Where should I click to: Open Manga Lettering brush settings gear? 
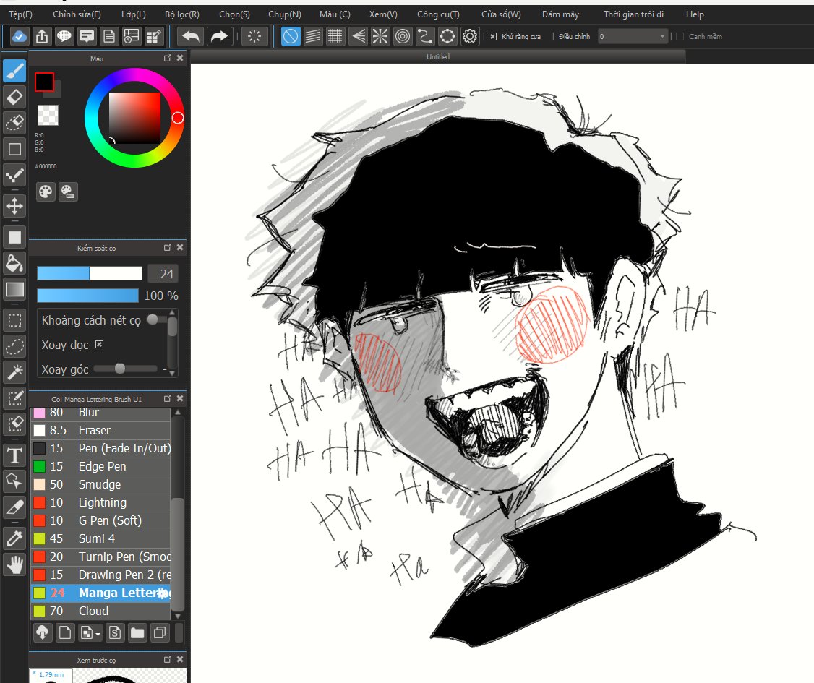163,593
